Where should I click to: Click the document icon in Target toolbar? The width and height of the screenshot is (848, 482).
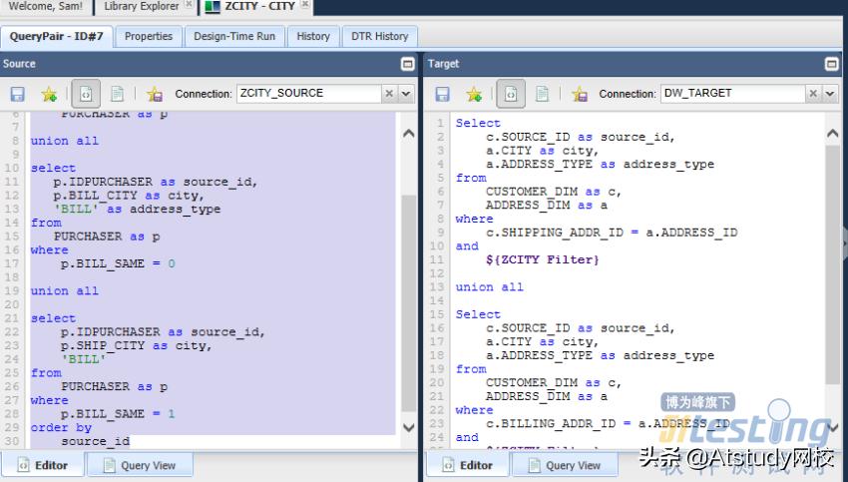pyautogui.click(x=542, y=94)
